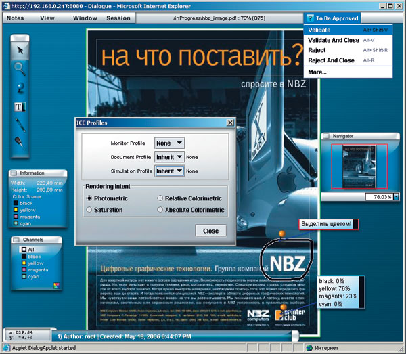Expand the To Be Approved status menu

(x=332, y=18)
